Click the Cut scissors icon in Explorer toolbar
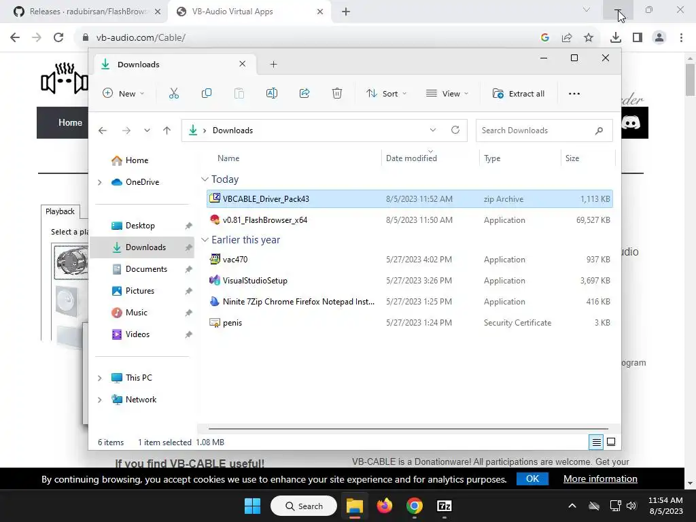Image resolution: width=696 pixels, height=522 pixels. tap(173, 93)
